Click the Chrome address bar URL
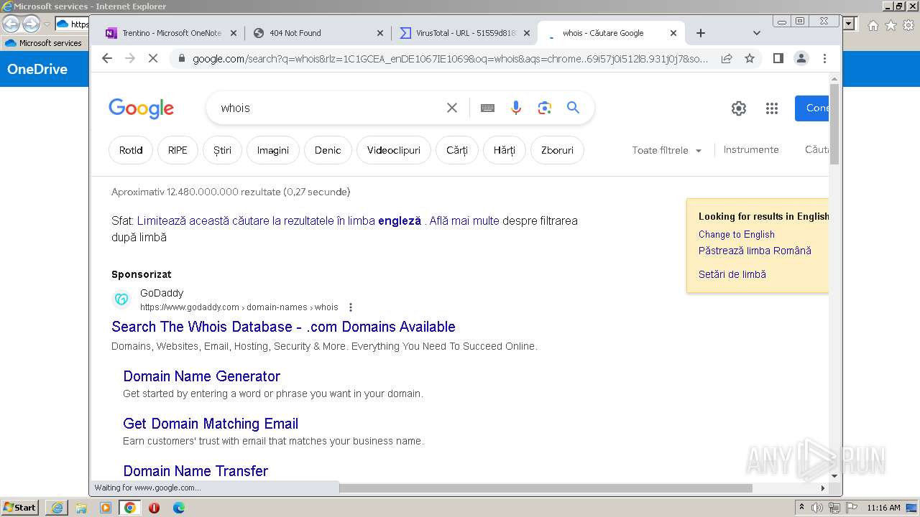Viewport: 920px width, 517px height. (450, 59)
